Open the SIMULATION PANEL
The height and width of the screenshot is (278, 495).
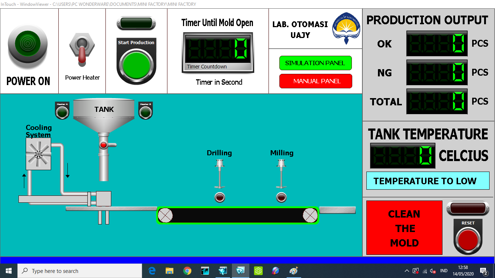pos(315,63)
